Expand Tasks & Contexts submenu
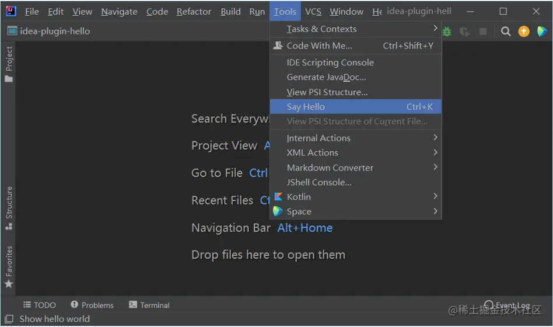The width and height of the screenshot is (553, 327). (355, 29)
